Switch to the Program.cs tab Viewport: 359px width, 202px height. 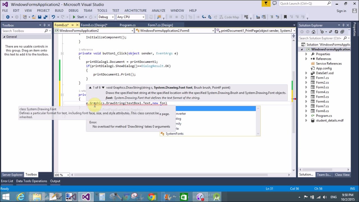pyautogui.click(x=128, y=25)
